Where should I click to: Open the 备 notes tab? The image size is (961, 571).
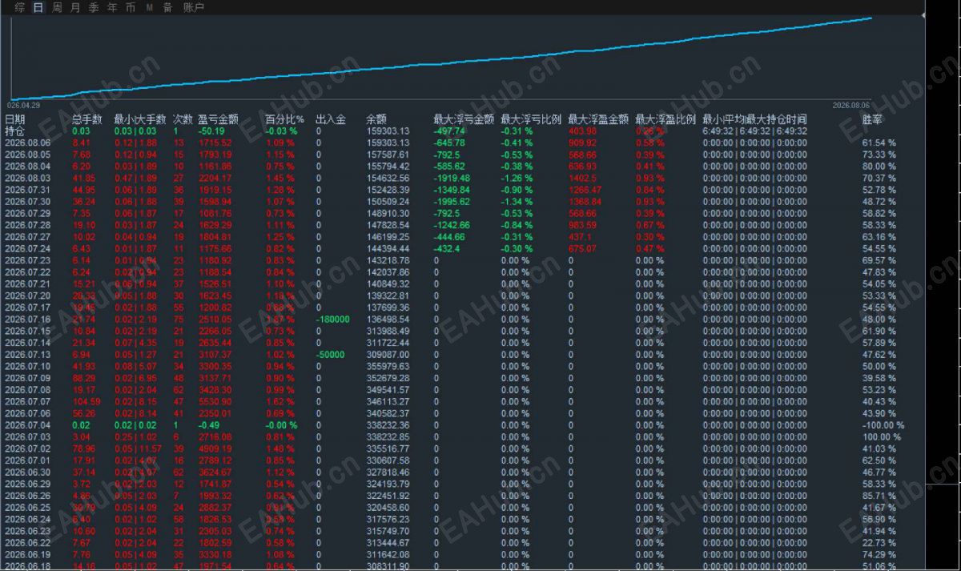click(167, 7)
